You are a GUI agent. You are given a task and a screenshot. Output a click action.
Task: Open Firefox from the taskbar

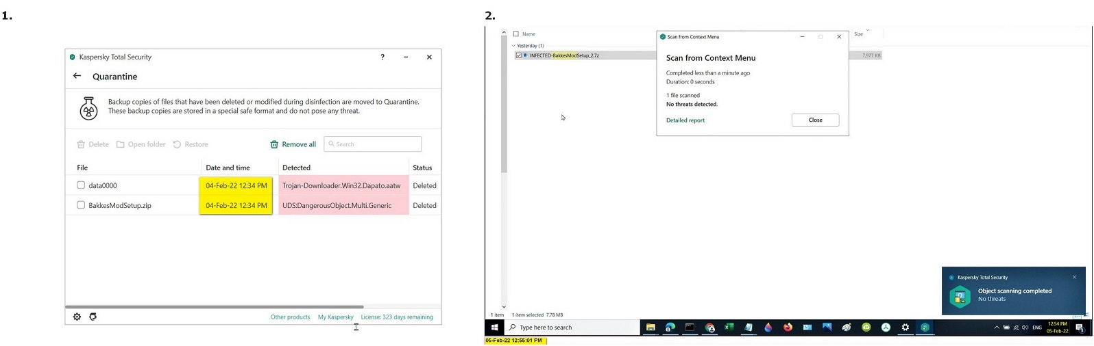tap(788, 328)
